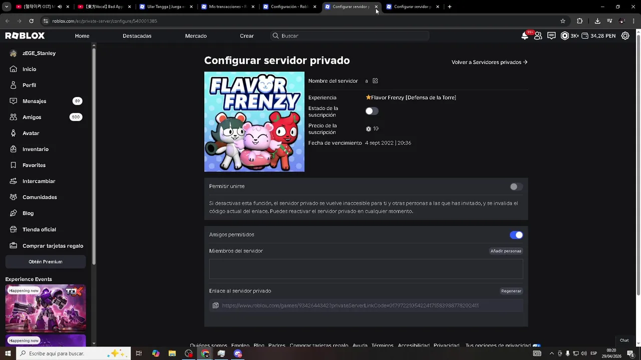Open File Explorer from the taskbar
Screen dimensions: 641x360
click(x=172, y=353)
